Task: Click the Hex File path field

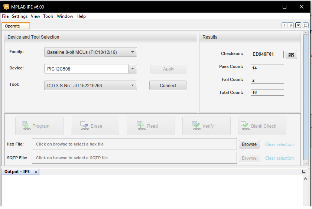Action: click(134, 144)
